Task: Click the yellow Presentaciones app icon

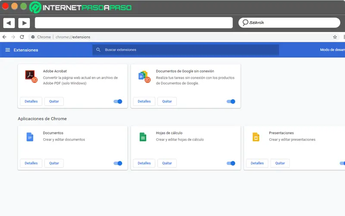Action: (x=256, y=137)
